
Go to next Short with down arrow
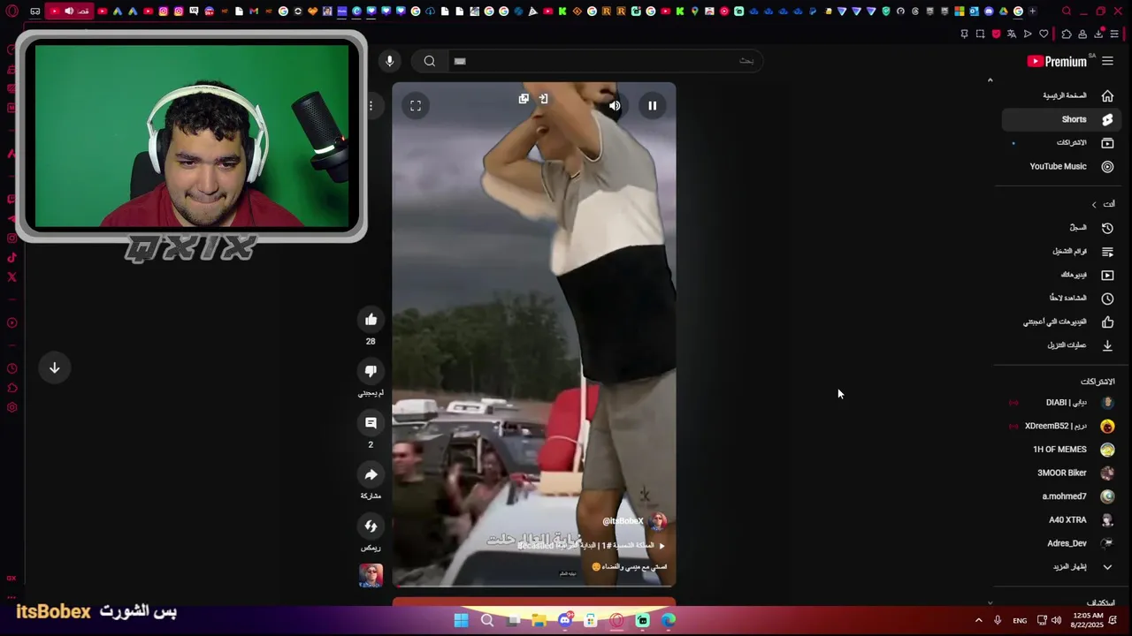pyautogui.click(x=54, y=368)
